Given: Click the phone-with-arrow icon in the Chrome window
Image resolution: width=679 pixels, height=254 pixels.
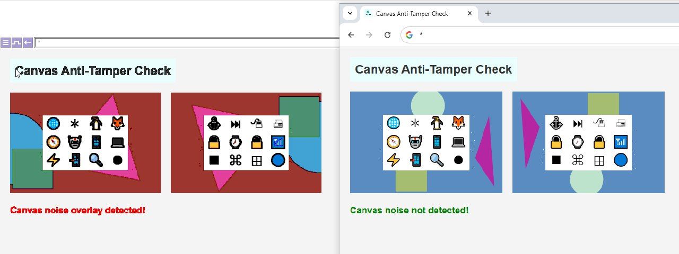Looking at the screenshot, I should click(x=415, y=160).
